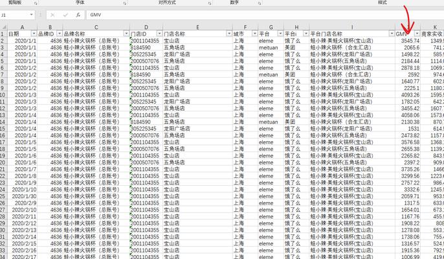Select column I header
Viewport: 444px width, 259px height.
tap(352, 27)
